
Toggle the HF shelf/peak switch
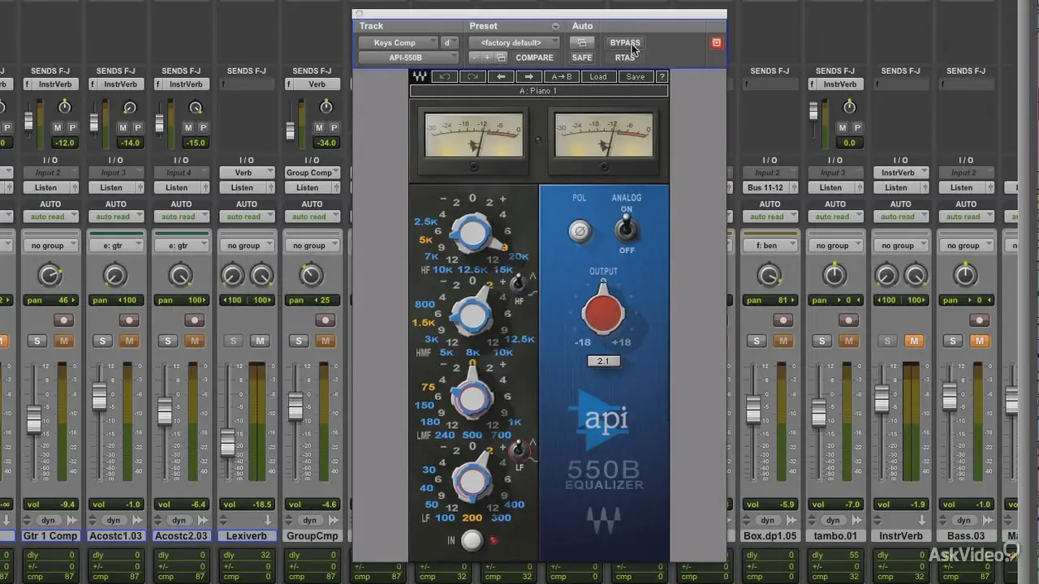(517, 284)
